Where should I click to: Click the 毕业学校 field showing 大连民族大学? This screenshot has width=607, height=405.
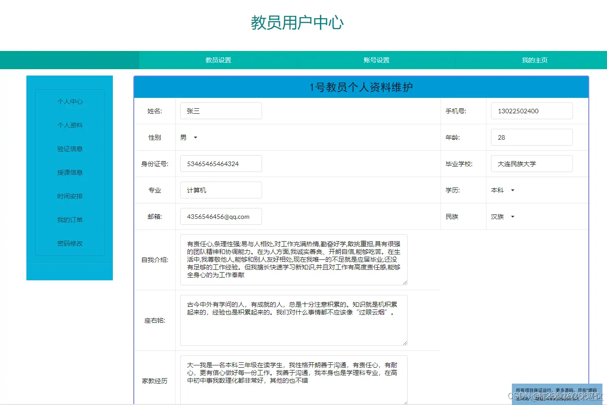point(531,163)
